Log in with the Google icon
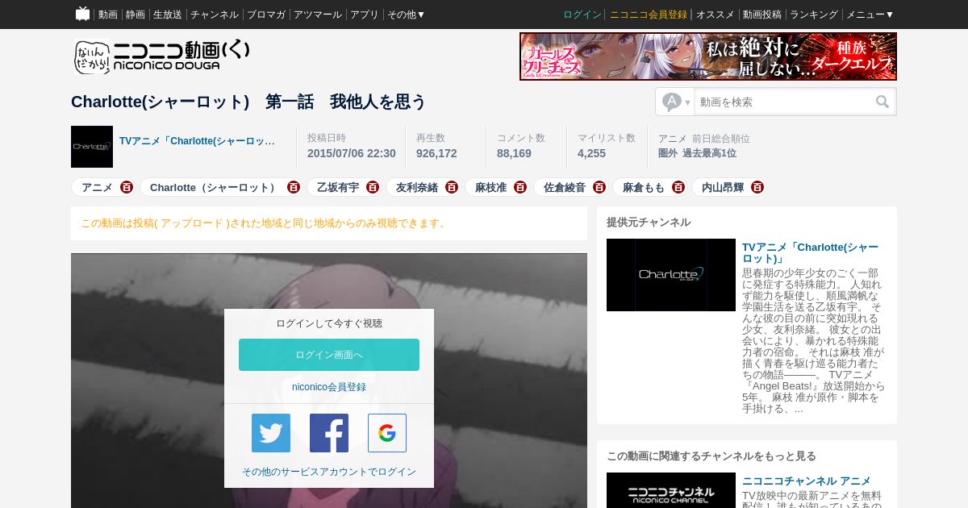Screen dimensions: 968x508 (x=387, y=433)
